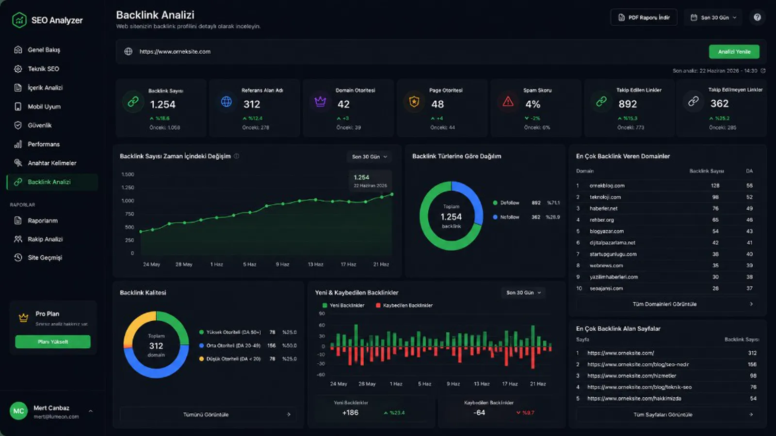Screen dimensions: 776x436
Task: Click the Genel Bakış home icon
Action: point(18,49)
